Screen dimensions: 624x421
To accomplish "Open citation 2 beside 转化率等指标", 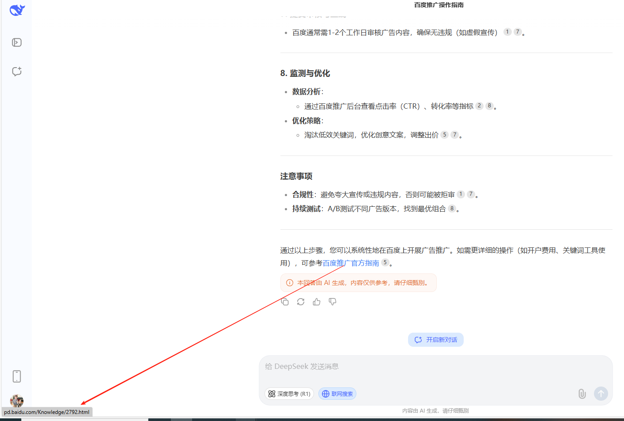I will coord(479,106).
